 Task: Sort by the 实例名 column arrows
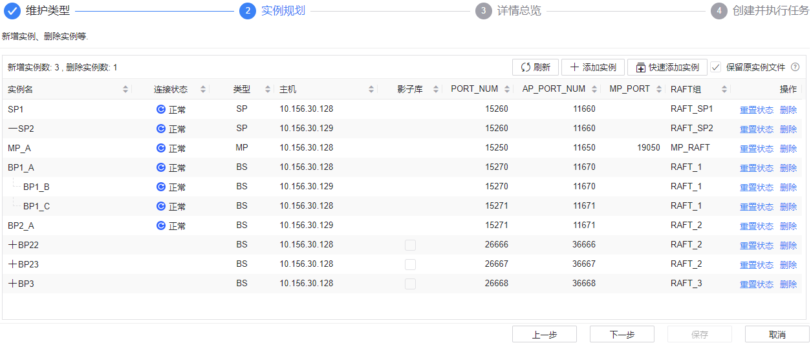pyautogui.click(x=125, y=89)
